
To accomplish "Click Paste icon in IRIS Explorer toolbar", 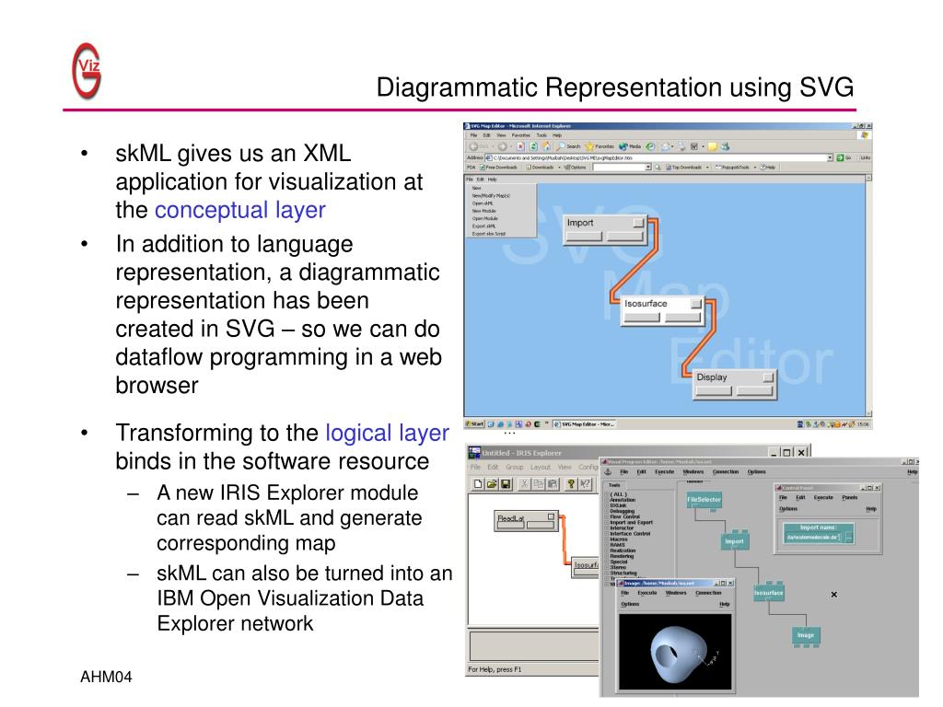I will pyautogui.click(x=553, y=483).
